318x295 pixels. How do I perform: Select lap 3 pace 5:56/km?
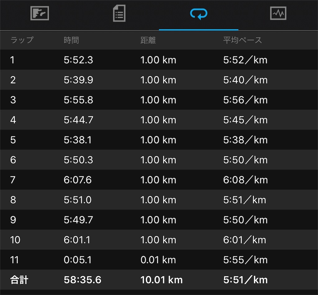[x=245, y=100]
